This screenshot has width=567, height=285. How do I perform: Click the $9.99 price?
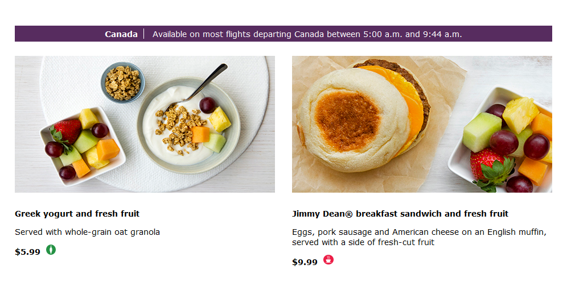(x=305, y=262)
